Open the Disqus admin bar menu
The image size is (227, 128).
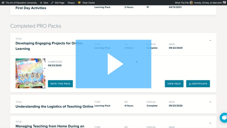point(71,3)
